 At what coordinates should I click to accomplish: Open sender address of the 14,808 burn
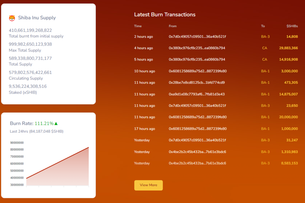click(197, 37)
